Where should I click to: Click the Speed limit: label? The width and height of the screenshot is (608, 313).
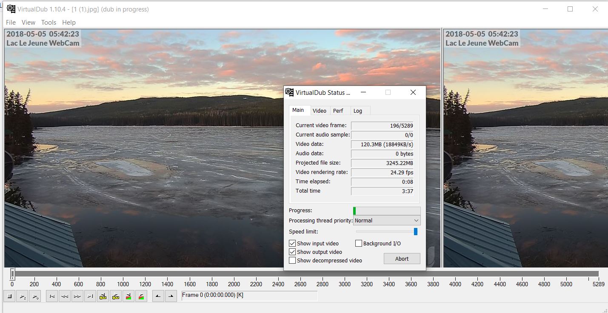click(x=303, y=232)
